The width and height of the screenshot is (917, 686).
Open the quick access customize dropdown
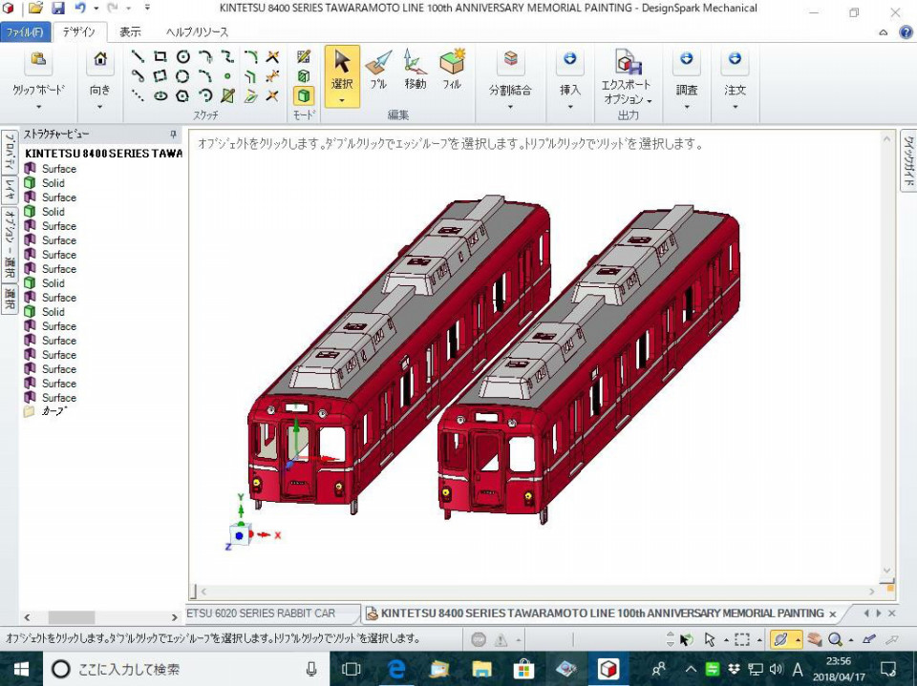click(147, 9)
